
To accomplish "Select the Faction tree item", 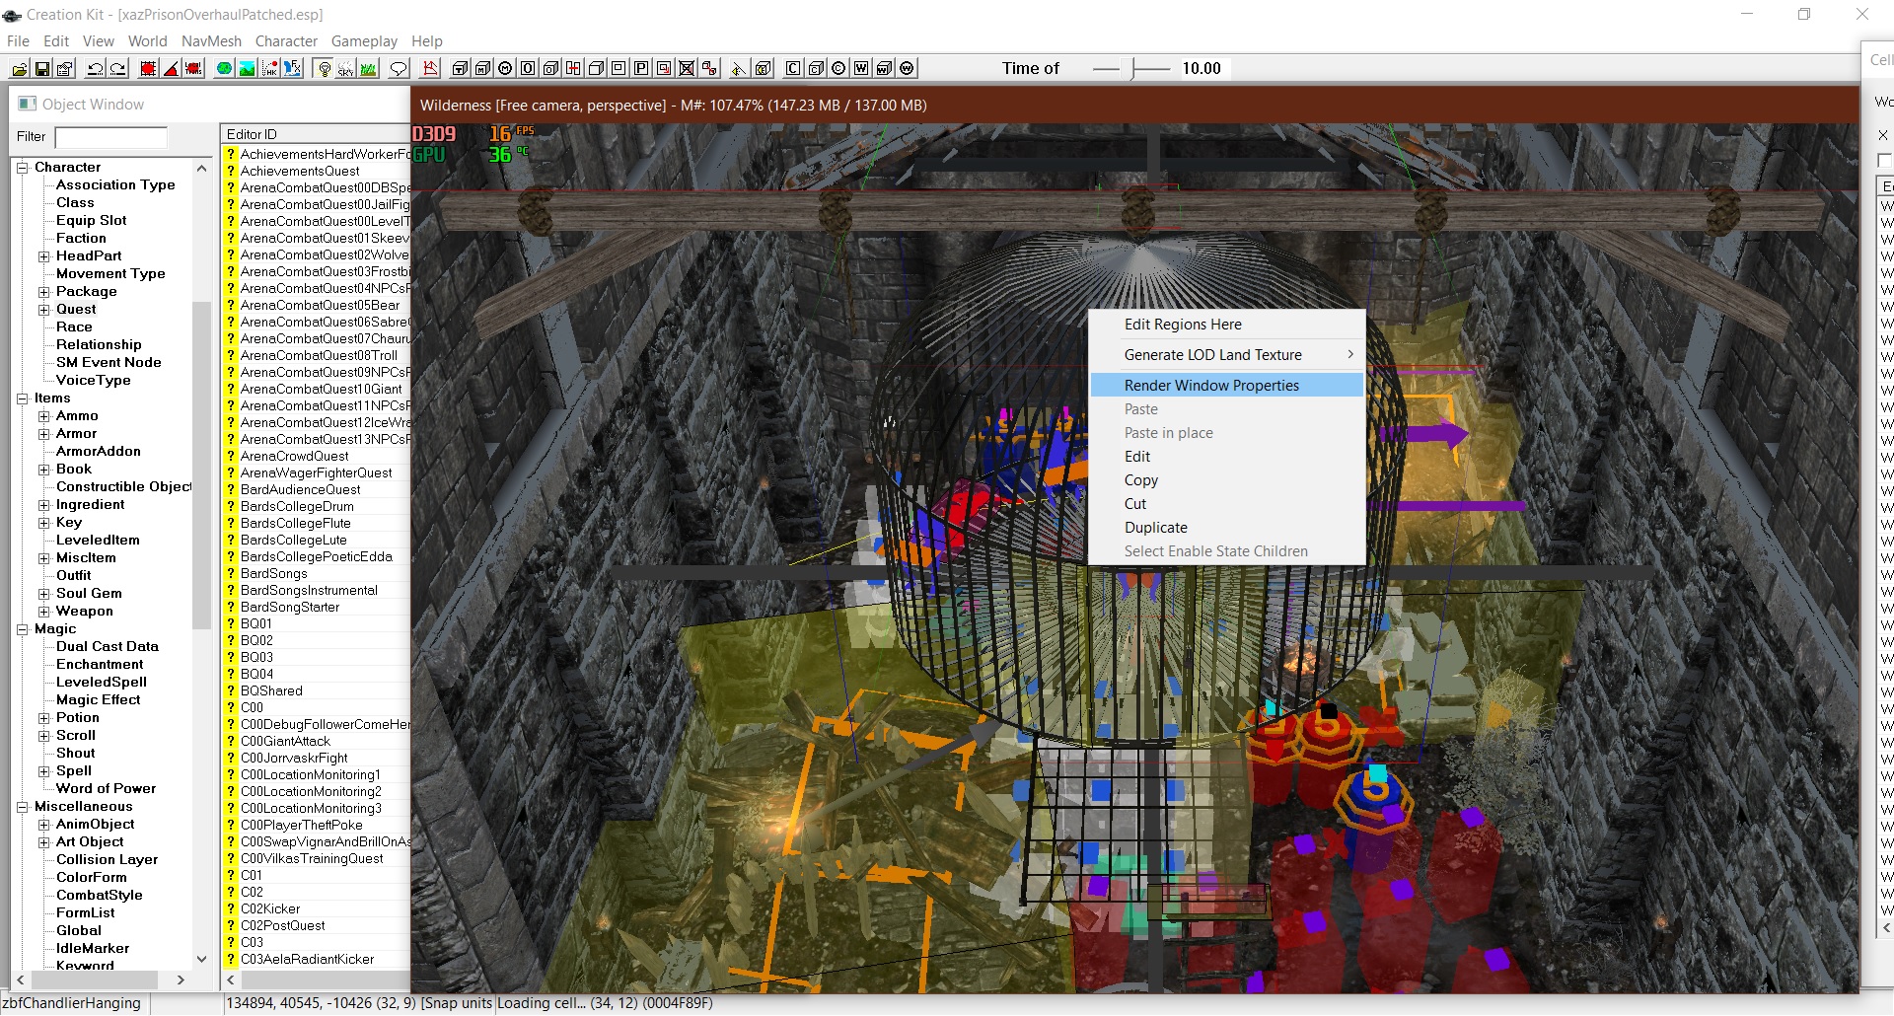I will 81,239.
